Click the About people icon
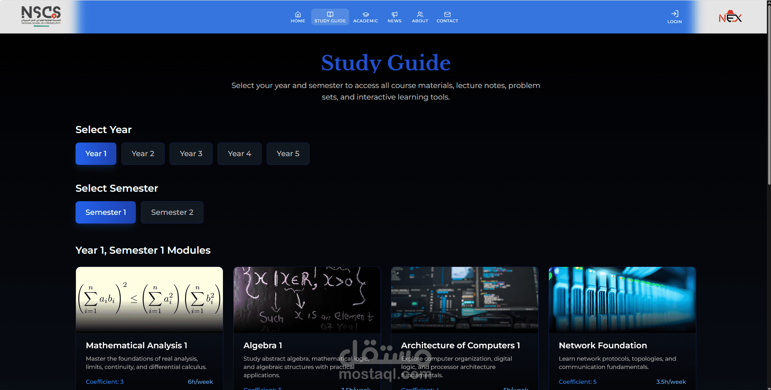Viewport: 771px width, 390px height. (x=420, y=14)
